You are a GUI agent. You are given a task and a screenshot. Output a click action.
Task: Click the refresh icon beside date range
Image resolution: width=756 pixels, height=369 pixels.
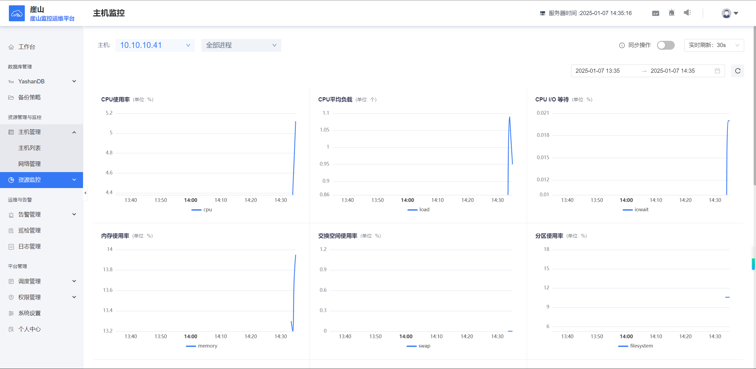(738, 71)
